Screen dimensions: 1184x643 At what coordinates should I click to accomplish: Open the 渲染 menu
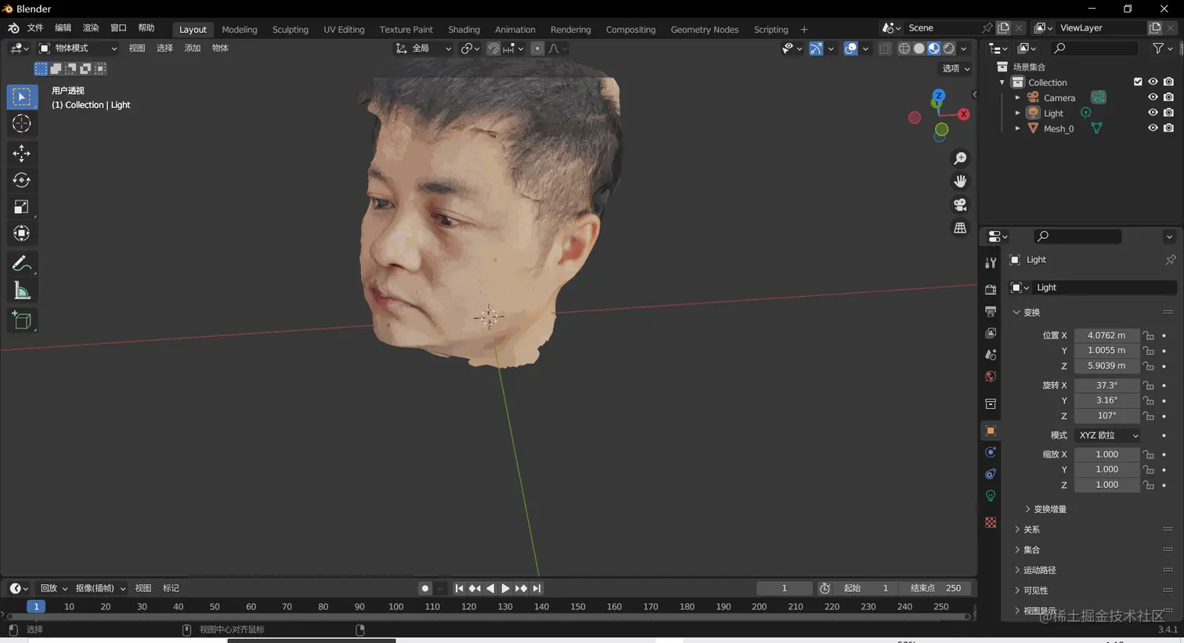(x=91, y=28)
